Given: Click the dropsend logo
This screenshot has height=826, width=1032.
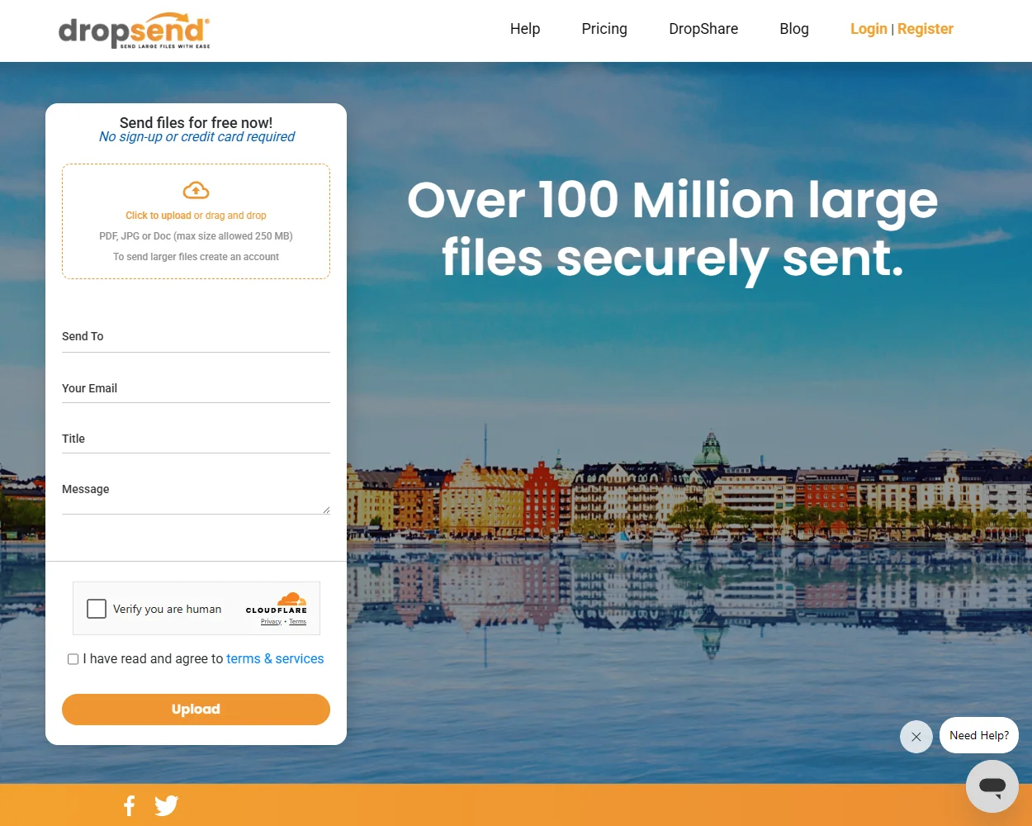Looking at the screenshot, I should [135, 31].
